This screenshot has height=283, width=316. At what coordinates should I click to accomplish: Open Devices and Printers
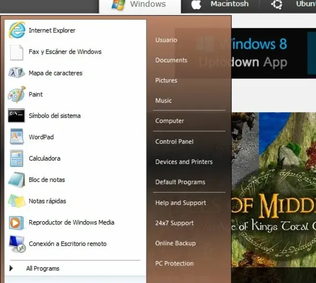point(184,162)
